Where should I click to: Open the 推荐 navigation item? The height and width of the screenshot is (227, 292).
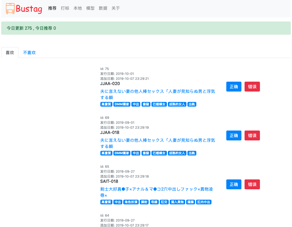(52, 8)
